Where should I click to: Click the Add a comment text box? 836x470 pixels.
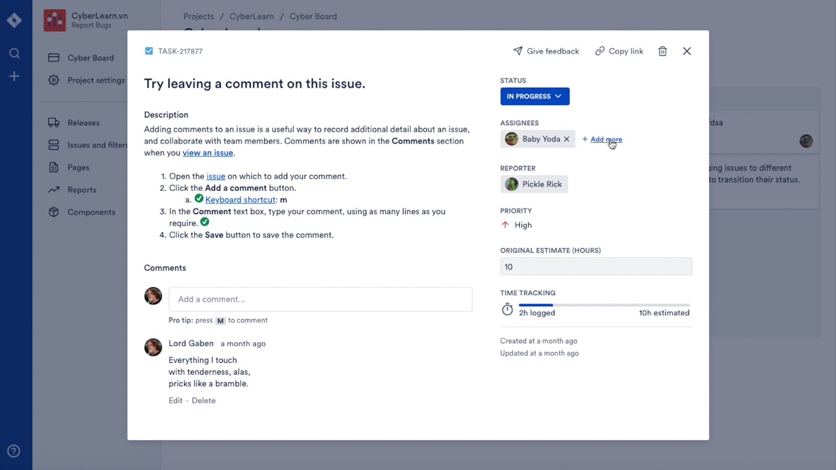[x=320, y=299]
